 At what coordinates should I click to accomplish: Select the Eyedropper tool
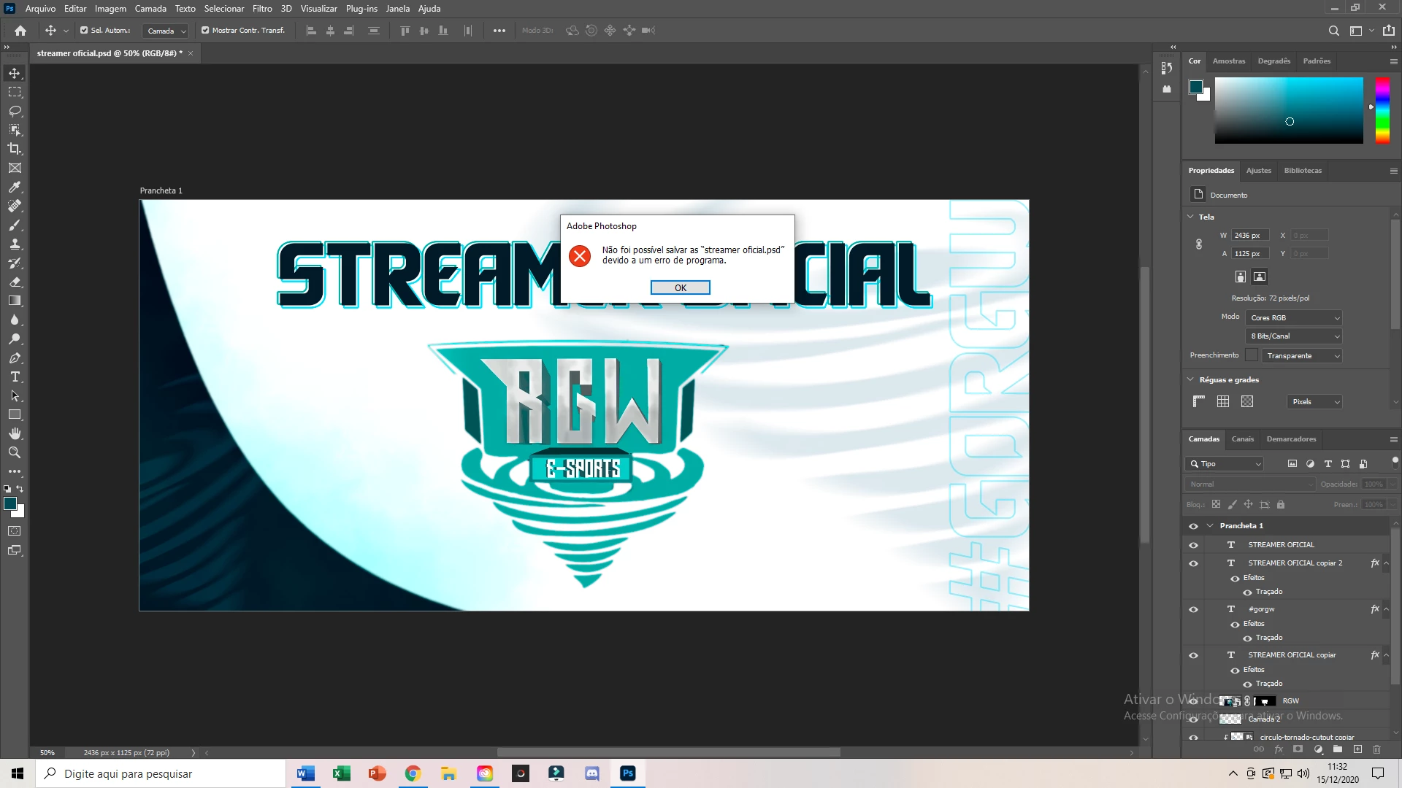(15, 187)
